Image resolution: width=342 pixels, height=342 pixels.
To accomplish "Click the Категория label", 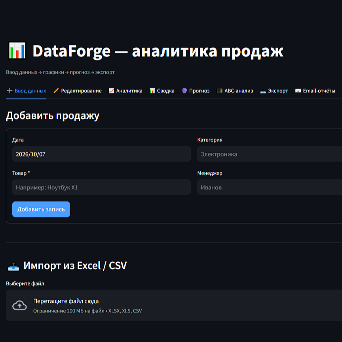I will [x=210, y=140].
